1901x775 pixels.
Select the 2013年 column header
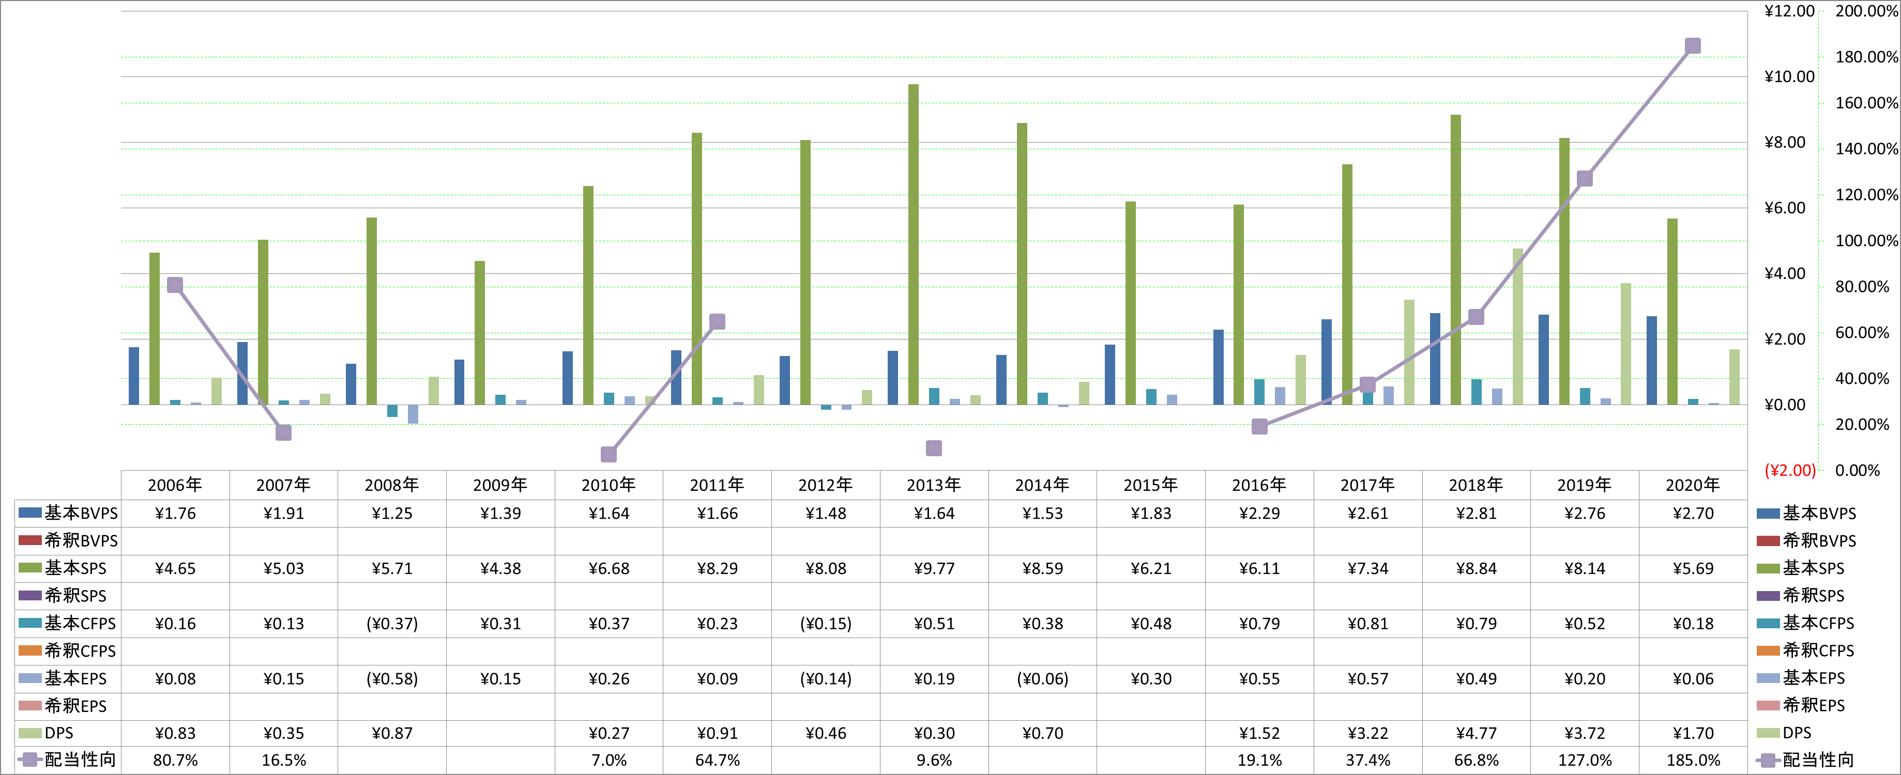pos(934,485)
